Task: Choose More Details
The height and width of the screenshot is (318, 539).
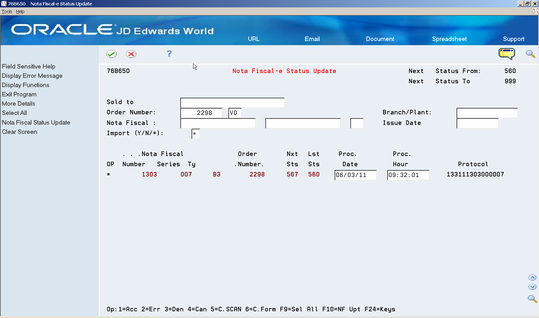Action: coord(19,103)
